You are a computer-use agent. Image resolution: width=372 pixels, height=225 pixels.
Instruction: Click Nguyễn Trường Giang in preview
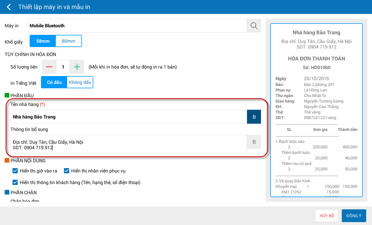tap(324, 101)
